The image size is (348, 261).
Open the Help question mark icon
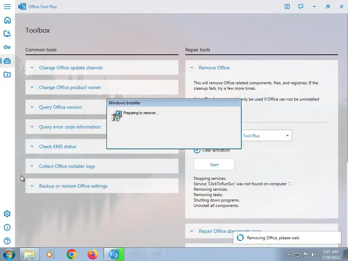(x=7, y=241)
